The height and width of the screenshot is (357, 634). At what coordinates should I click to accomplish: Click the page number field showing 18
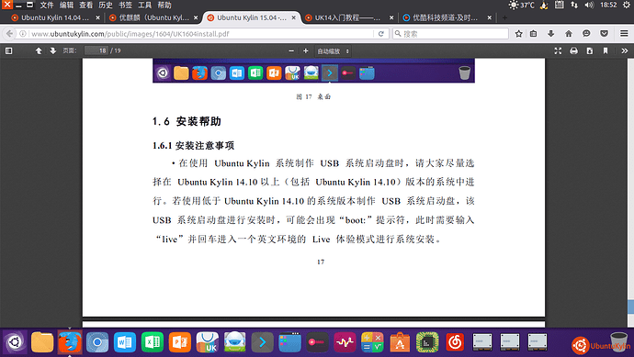(96, 50)
